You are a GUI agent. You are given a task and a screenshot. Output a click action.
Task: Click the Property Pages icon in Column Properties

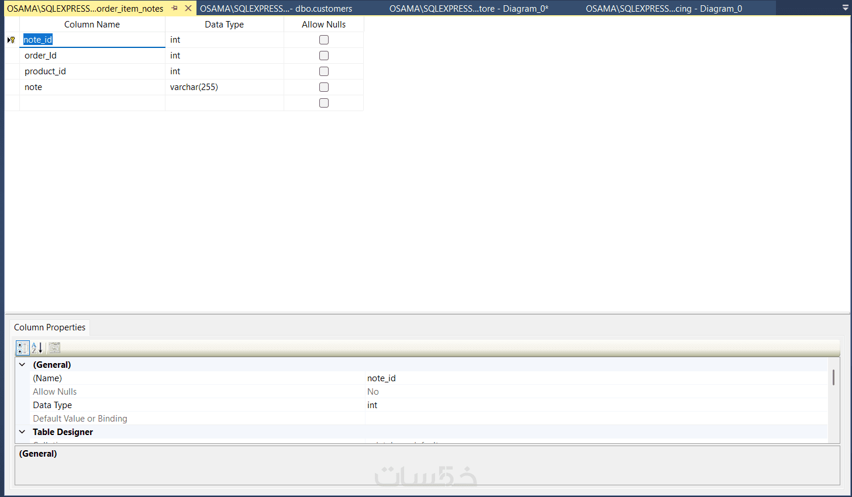pos(55,348)
